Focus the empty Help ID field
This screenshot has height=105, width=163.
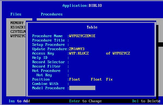(x=82, y=58)
